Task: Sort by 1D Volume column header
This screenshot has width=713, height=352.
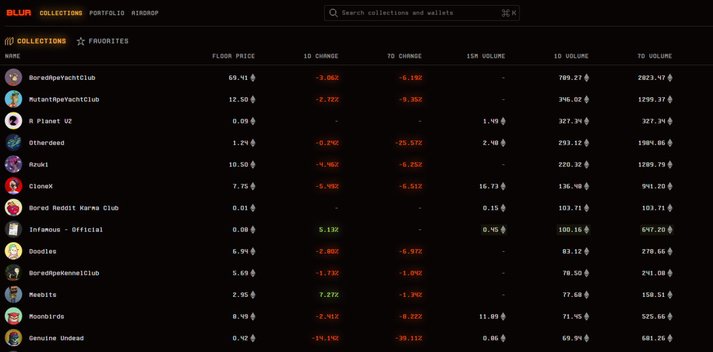Action: 570,56
